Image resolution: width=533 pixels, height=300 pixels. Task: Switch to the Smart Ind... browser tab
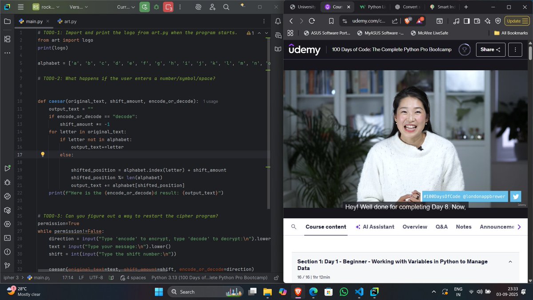442,7
